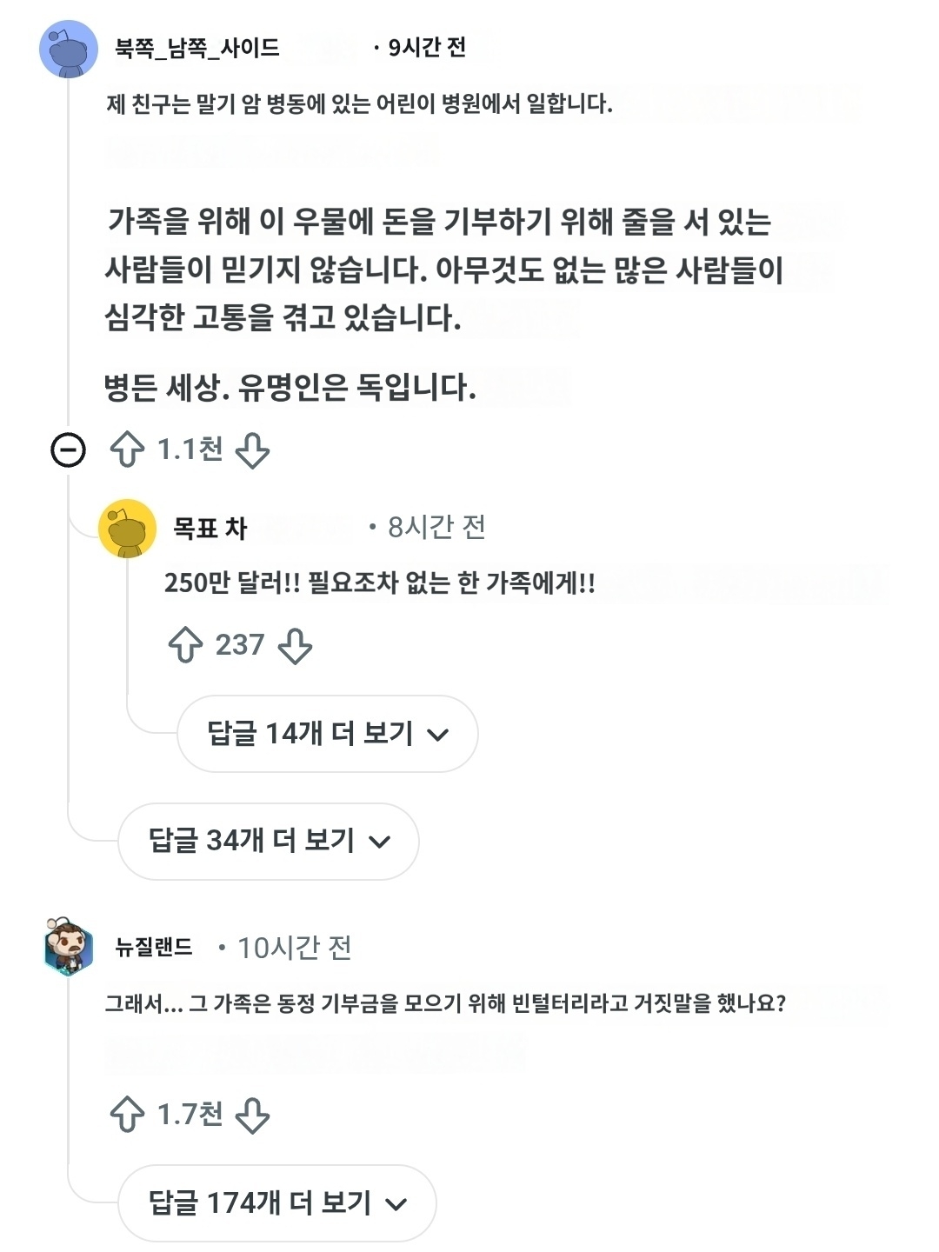
Task: Open the 뉴질랜드 username link
Action: tap(154, 947)
